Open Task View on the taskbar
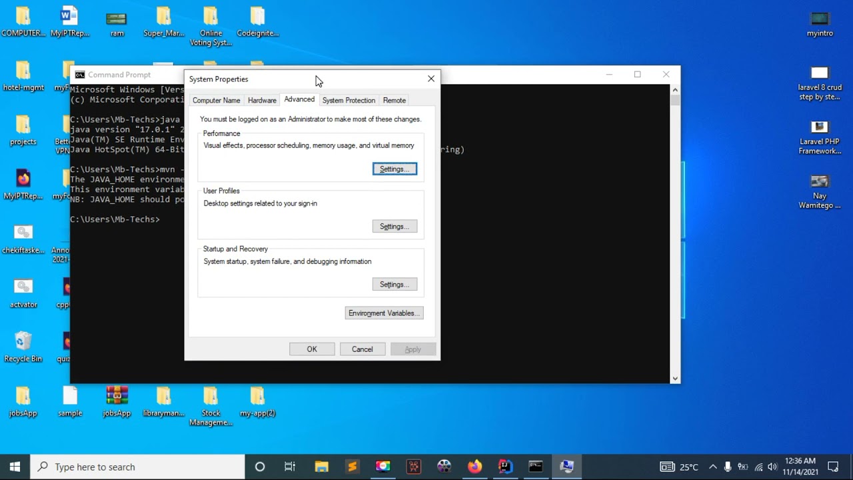This screenshot has width=853, height=480. 290,467
